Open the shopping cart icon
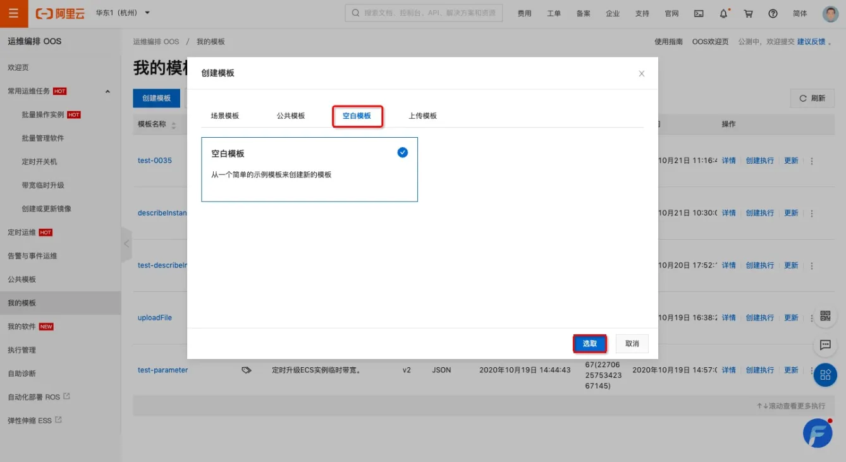The width and height of the screenshot is (846, 462). pos(749,13)
